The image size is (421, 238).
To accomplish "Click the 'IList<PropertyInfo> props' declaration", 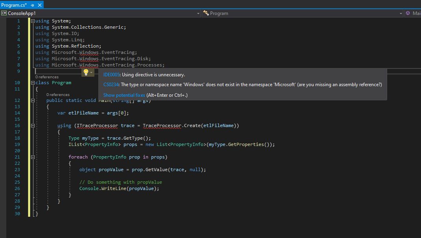I will tap(103, 144).
